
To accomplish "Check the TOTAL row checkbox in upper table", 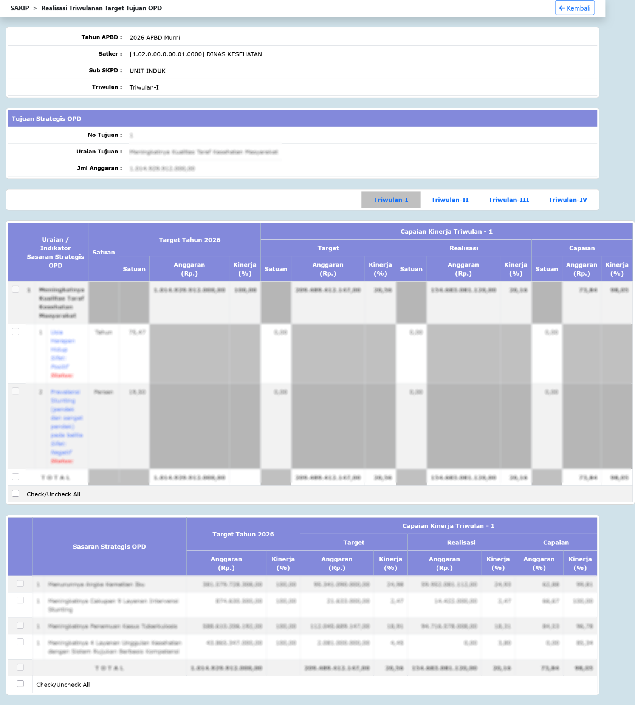I will tap(15, 477).
